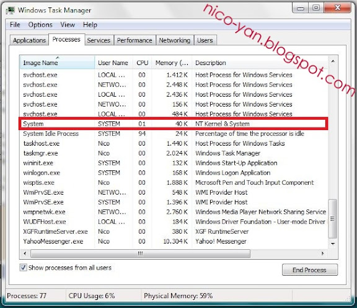Sort processes by CPU column header
Screen dimensions: 357x308
143,63
